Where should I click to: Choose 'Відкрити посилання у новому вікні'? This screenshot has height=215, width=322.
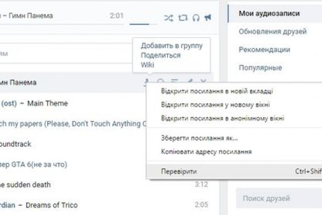pyautogui.click(x=215, y=104)
